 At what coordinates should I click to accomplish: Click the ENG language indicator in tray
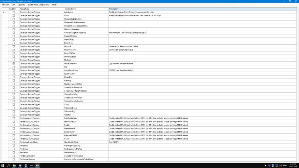click(285, 166)
